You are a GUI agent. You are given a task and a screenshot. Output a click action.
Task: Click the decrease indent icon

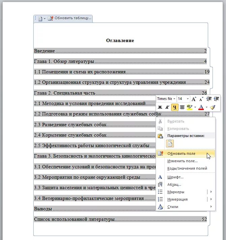coord(209,99)
